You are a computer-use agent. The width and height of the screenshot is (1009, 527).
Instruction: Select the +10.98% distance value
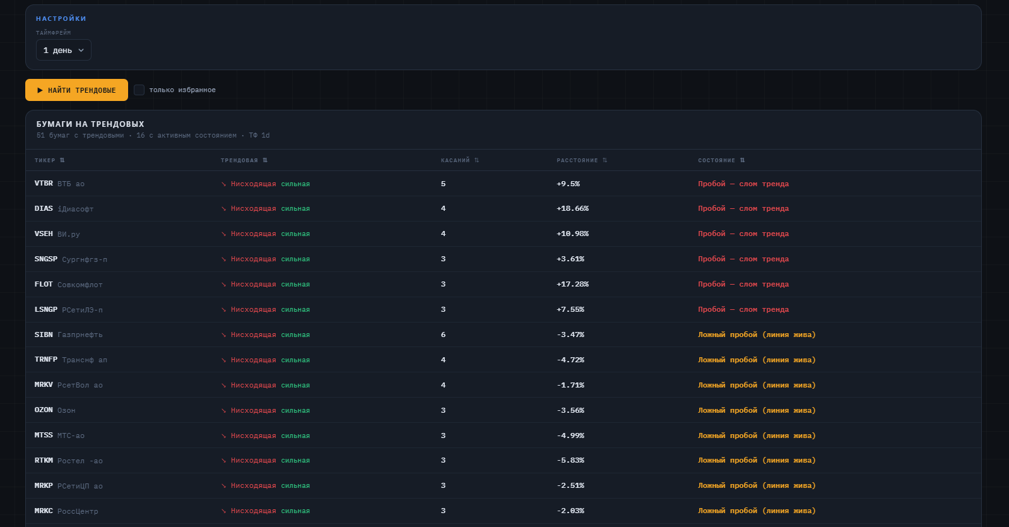tap(572, 234)
